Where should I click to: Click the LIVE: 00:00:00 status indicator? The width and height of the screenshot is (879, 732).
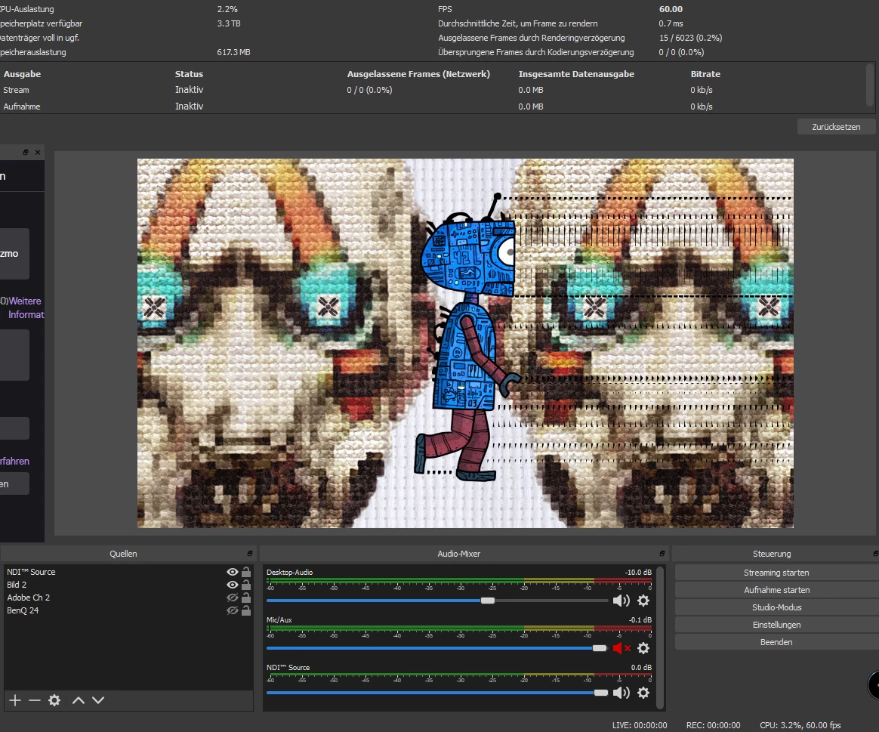point(640,725)
